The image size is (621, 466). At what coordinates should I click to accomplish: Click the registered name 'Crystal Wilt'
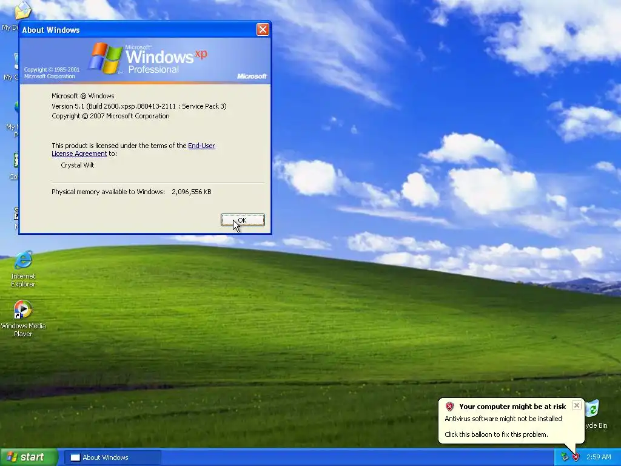pos(78,165)
